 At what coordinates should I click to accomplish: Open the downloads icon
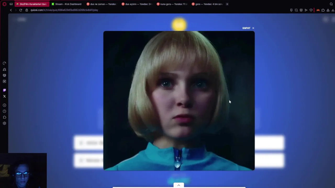[333, 10]
